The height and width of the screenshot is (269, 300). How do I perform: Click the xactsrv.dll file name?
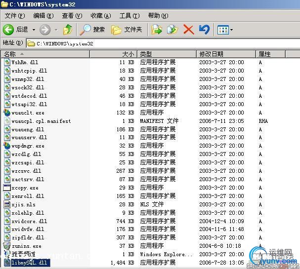(x=28, y=179)
